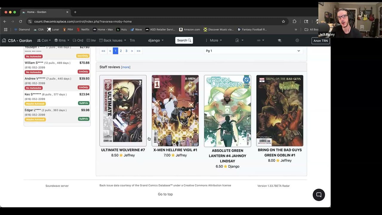This screenshot has height=215, width=382.
Task: Jump to last page with >> link
Action: [138, 51]
